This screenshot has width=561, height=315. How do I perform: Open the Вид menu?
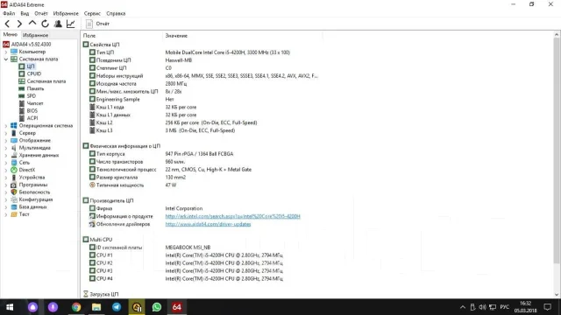(x=25, y=14)
